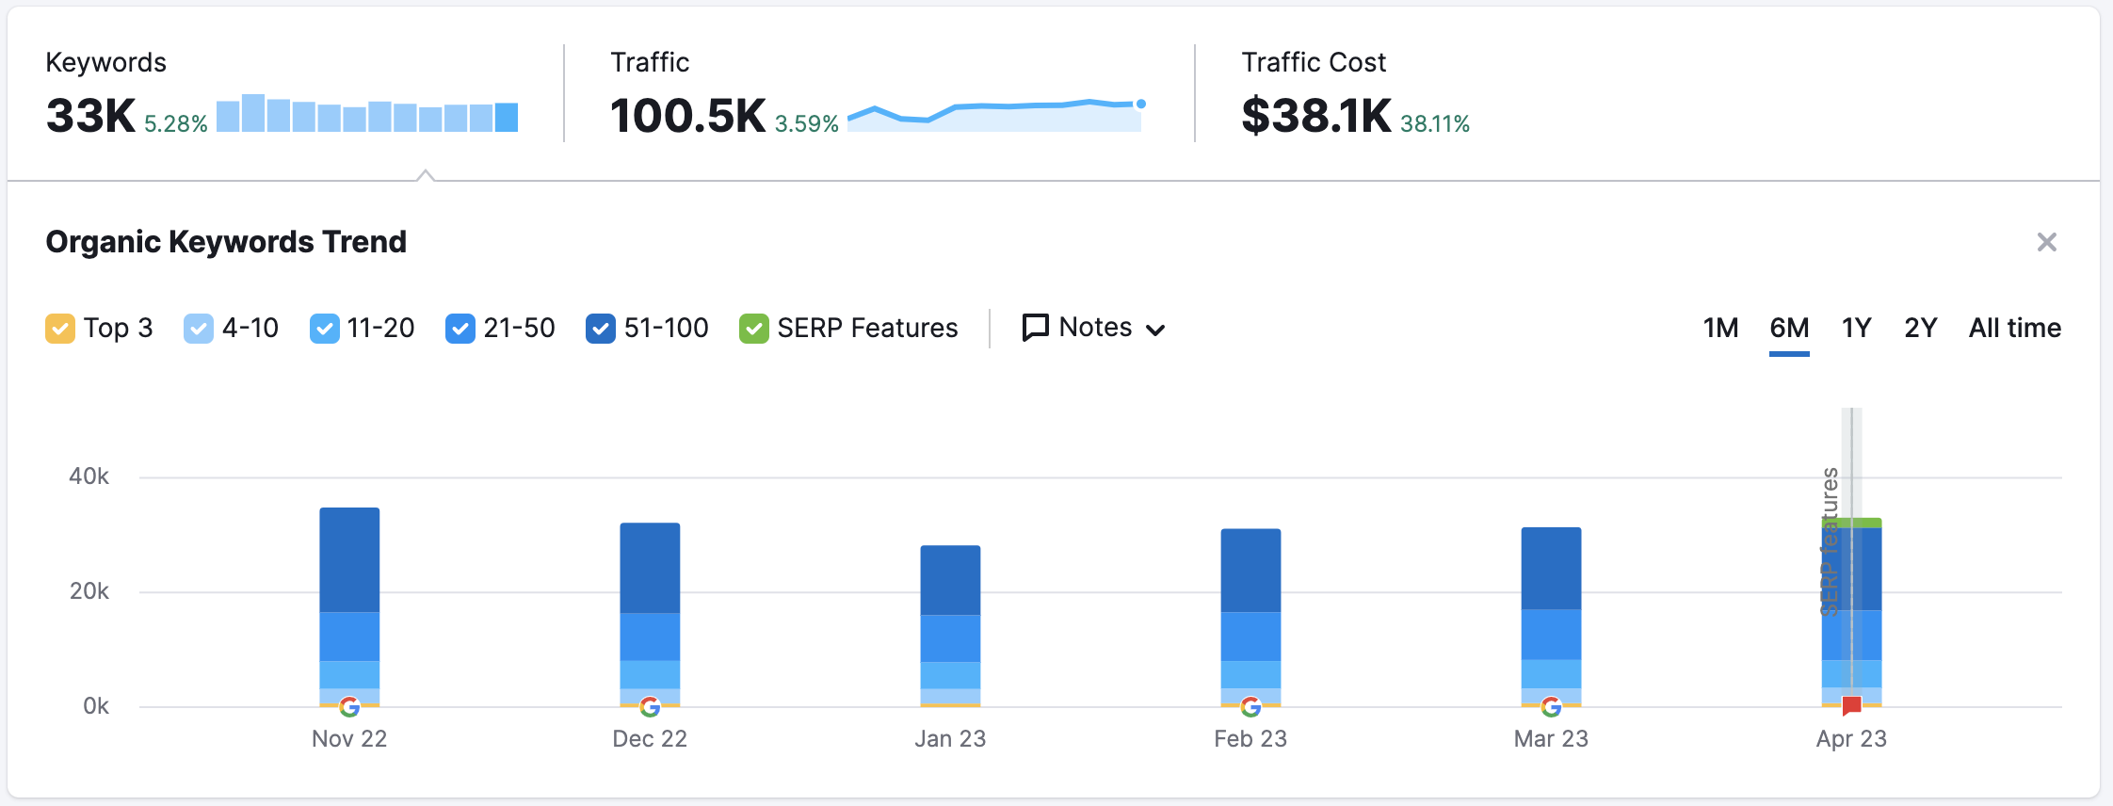Screen dimensions: 2113x806
Task: Click the Google update icon under Dec 22
Action: [650, 706]
